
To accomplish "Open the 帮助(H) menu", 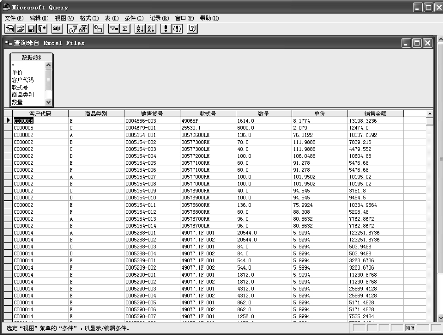I will pos(209,18).
